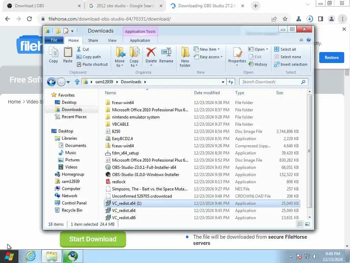This screenshot has width=350, height=263.
Task: Cut the selected file using Cut
Action: click(x=83, y=49)
